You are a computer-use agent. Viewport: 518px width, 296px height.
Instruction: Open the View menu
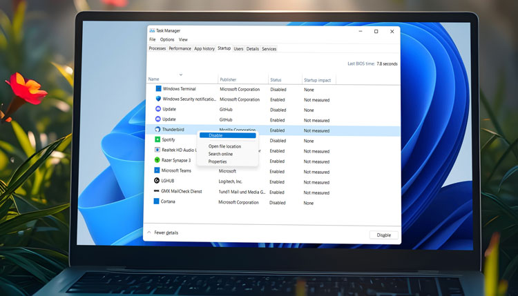click(x=183, y=39)
